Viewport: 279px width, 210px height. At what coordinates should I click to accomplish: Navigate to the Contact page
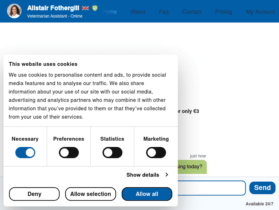[x=192, y=12]
